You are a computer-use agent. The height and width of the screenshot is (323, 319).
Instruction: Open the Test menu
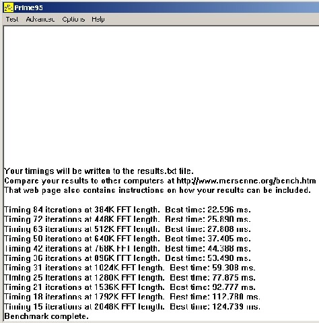12,20
